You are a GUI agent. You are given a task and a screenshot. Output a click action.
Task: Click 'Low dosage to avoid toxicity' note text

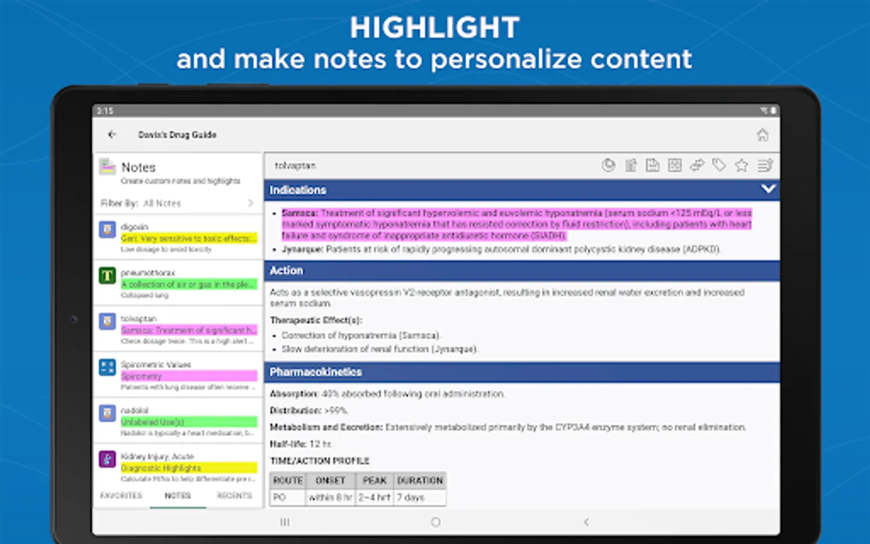166,249
